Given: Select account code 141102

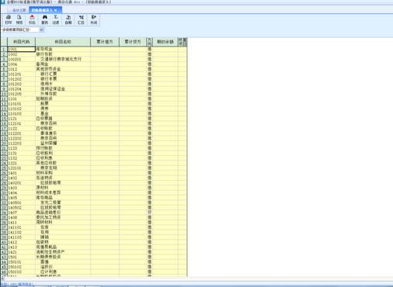Looking at the screenshot, I should [x=21, y=232].
